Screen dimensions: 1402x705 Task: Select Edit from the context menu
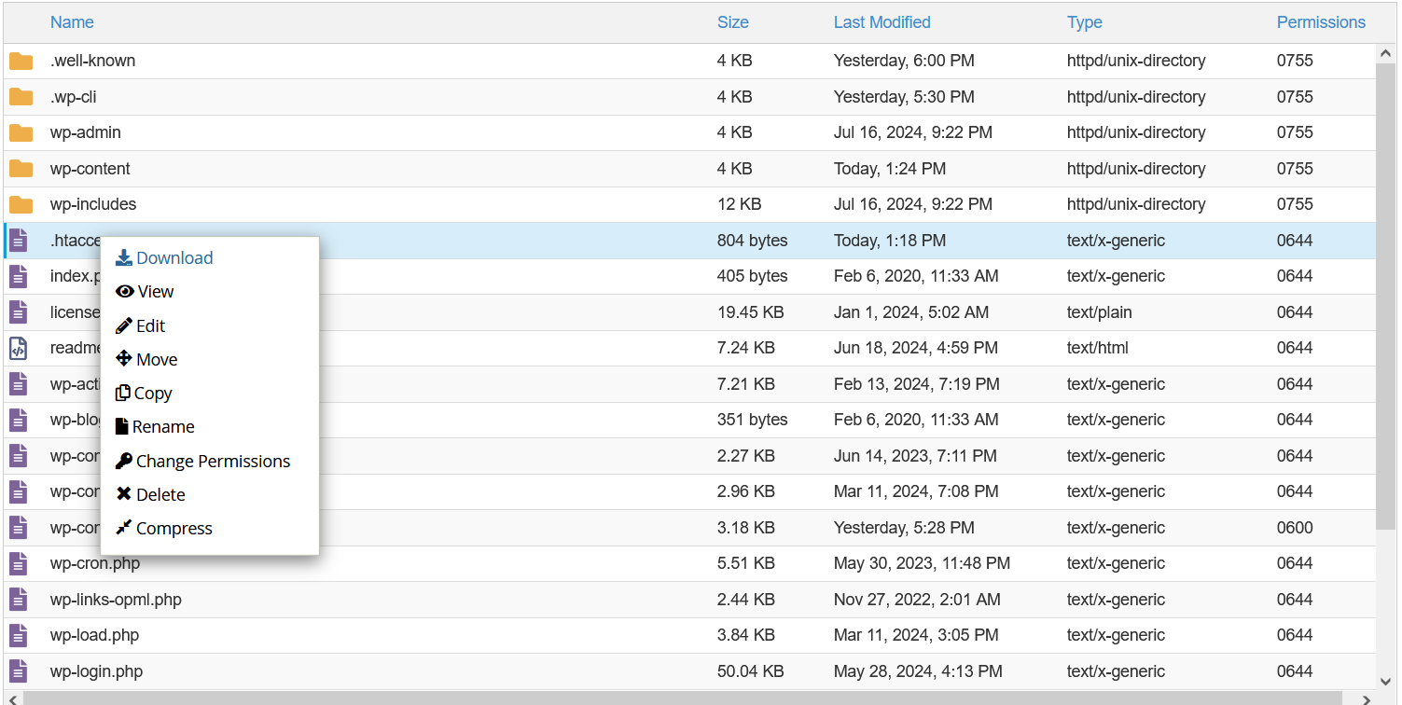click(140, 326)
